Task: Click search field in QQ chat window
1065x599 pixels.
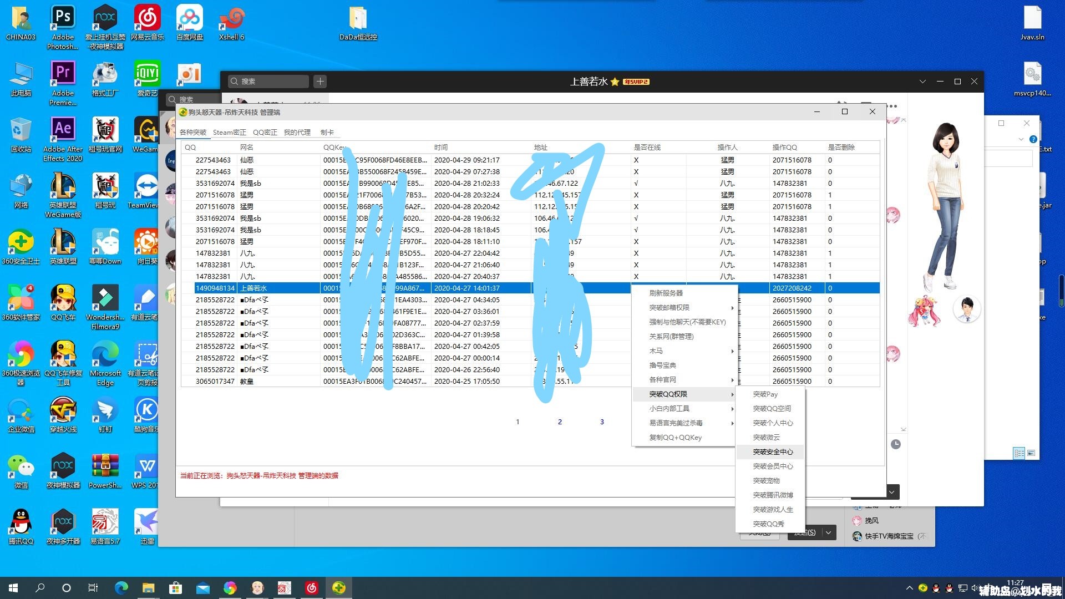Action: pos(268,82)
